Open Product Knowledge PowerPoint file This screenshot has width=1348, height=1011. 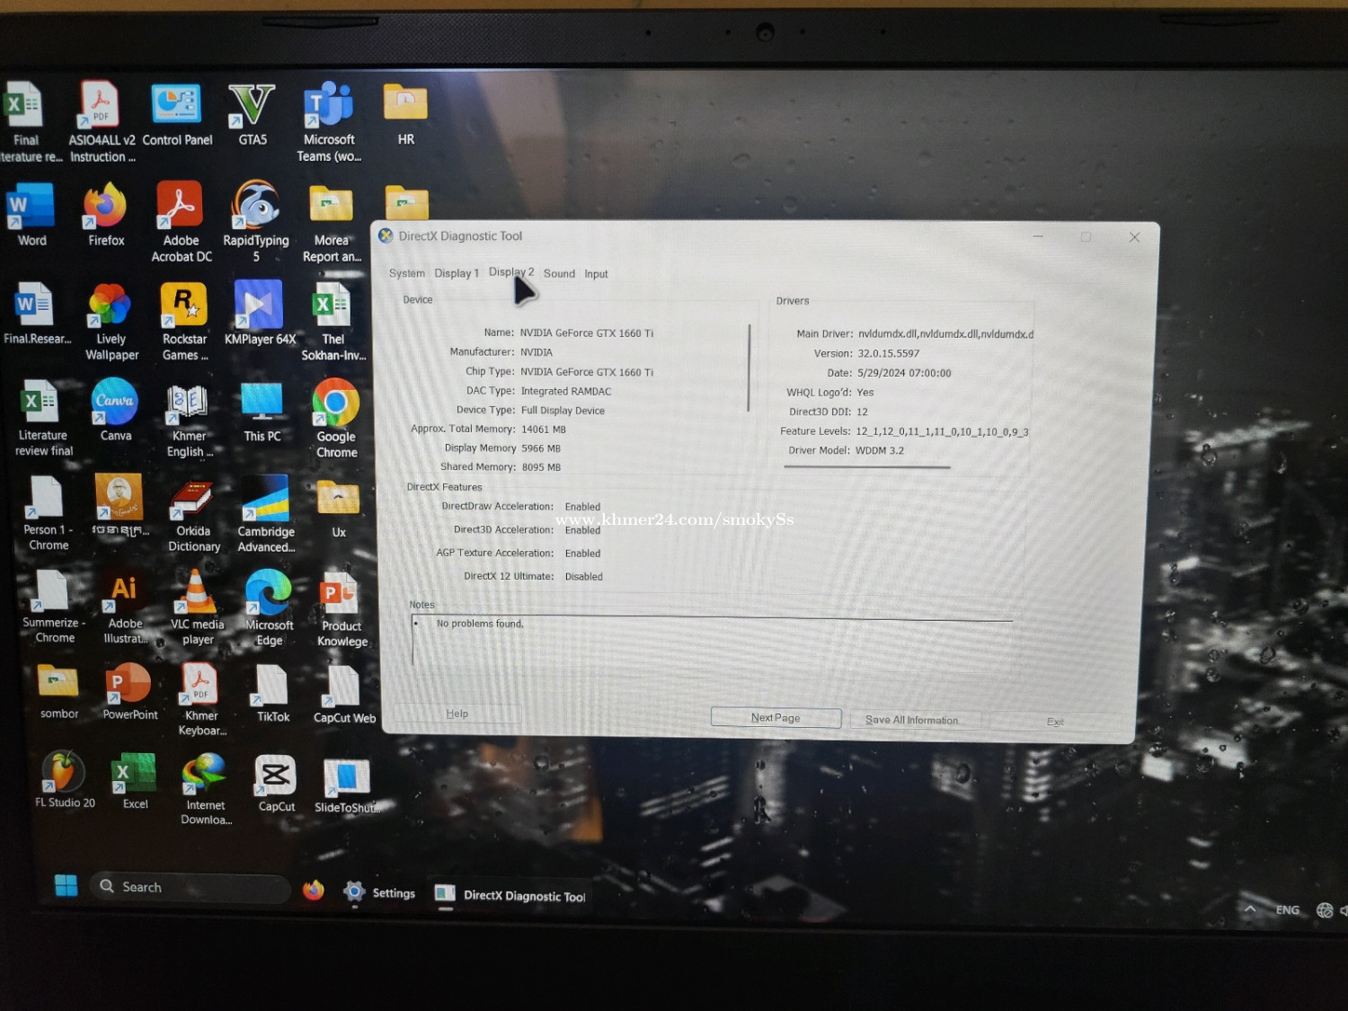(341, 609)
